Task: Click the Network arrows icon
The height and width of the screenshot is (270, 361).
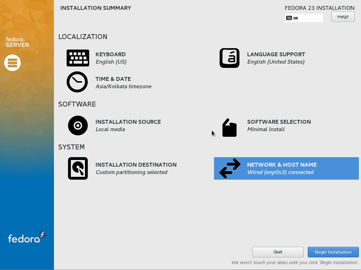Action: (x=230, y=168)
